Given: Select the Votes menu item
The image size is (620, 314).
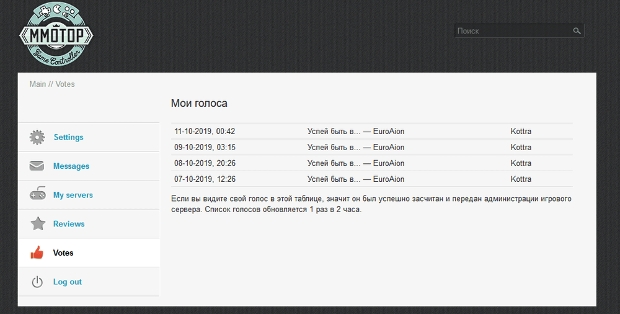Looking at the screenshot, I should pos(63,253).
